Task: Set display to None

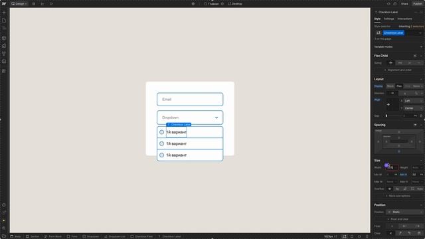Action: point(416,86)
